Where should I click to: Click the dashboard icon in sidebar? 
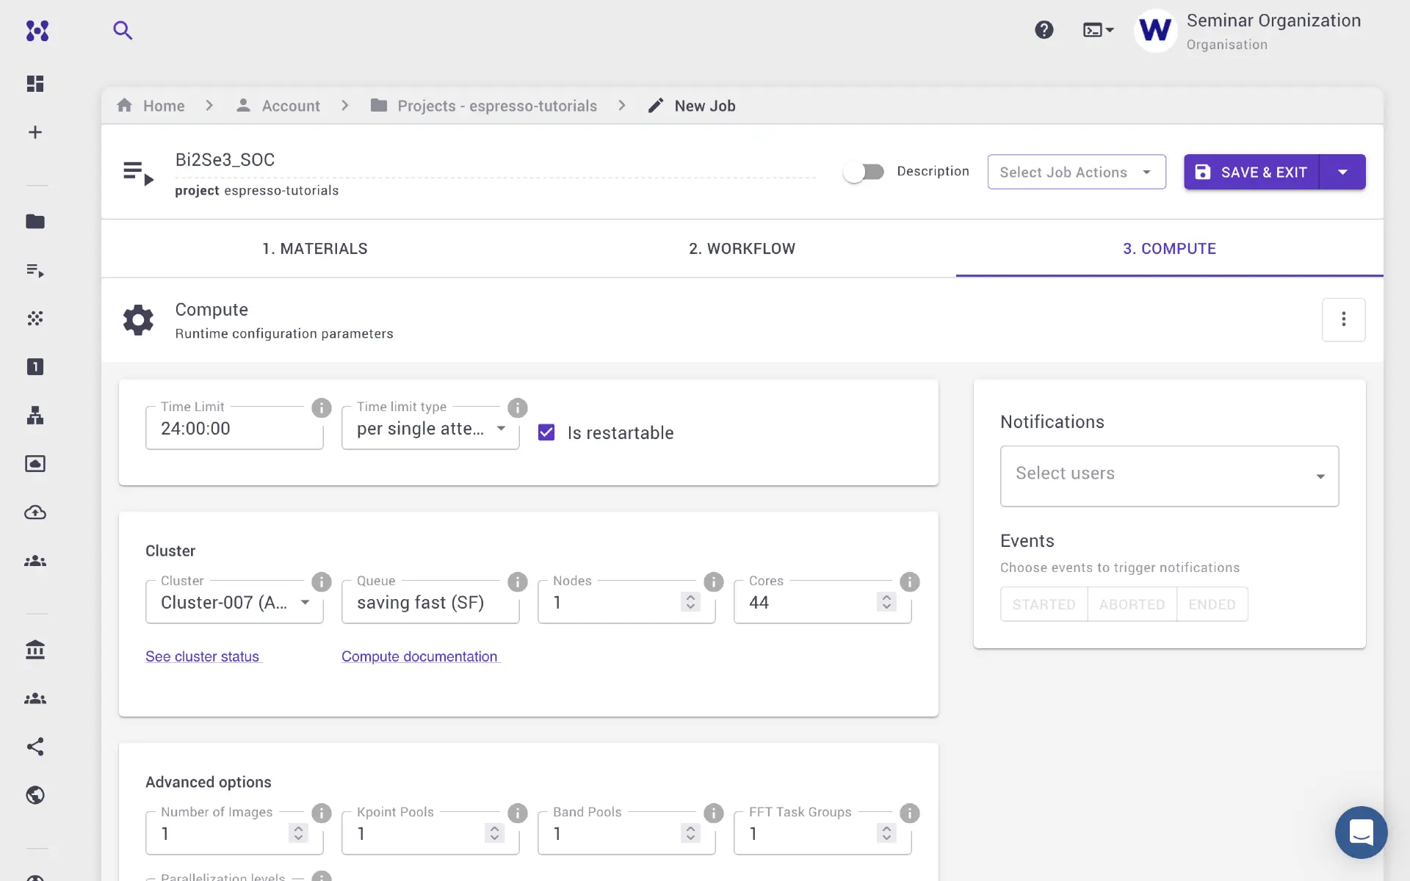click(35, 84)
